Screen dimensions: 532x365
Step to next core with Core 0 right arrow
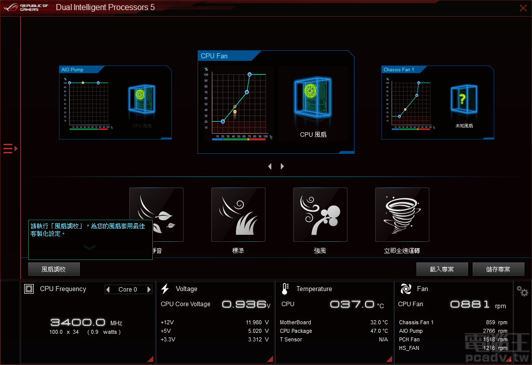pyautogui.click(x=148, y=289)
